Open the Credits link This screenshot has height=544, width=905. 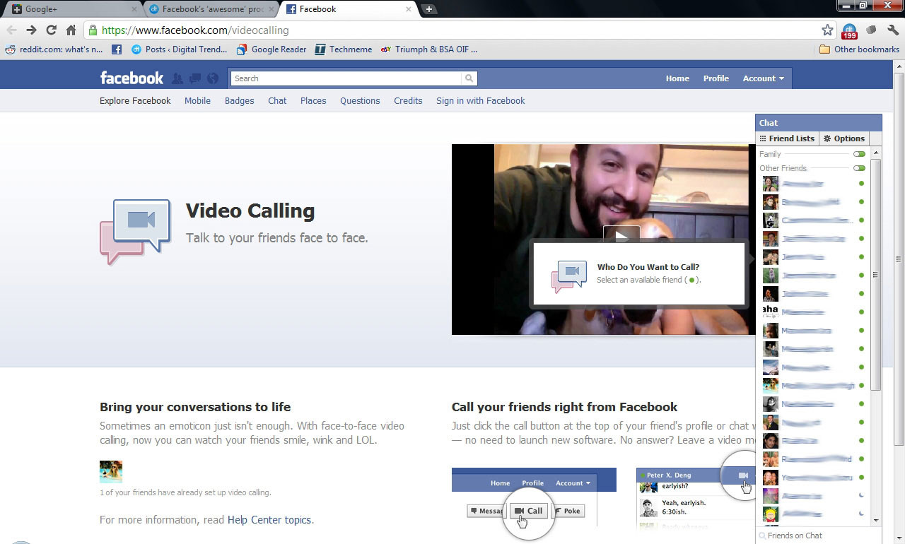(x=408, y=100)
